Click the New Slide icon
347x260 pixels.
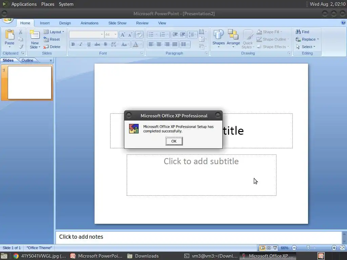coord(35,35)
